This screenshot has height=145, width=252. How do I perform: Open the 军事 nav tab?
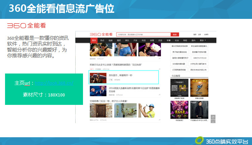point(169,40)
